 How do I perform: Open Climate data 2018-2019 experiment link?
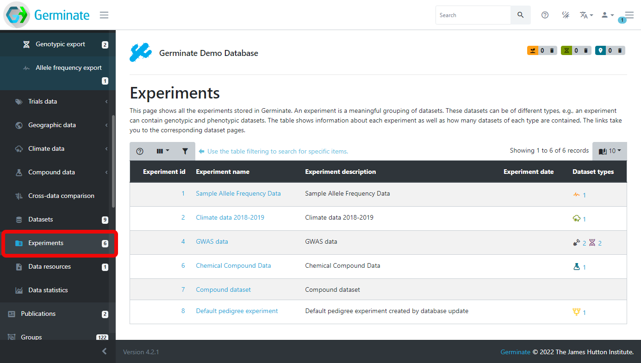[x=230, y=217]
